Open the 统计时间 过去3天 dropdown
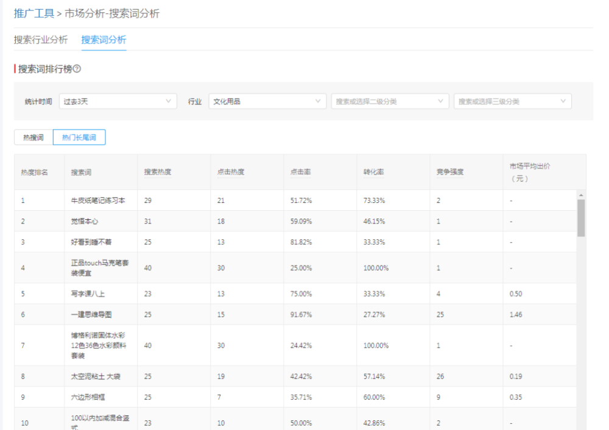Viewport: 609px width, 430px height. [x=118, y=101]
